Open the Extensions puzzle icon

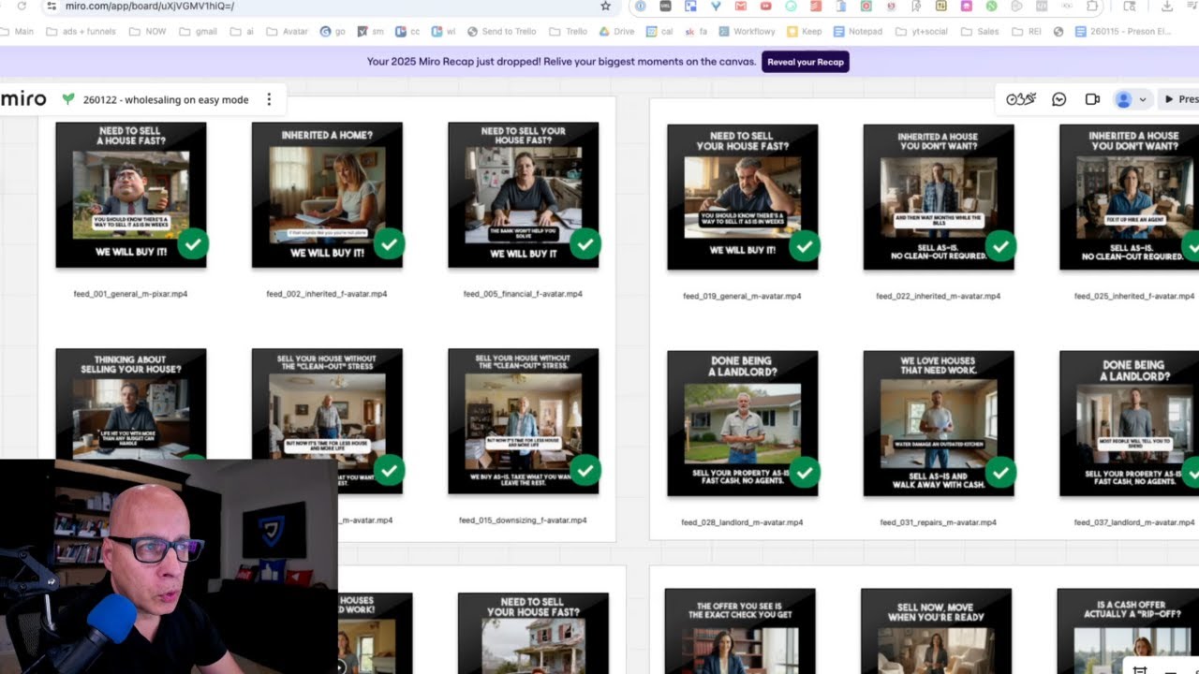click(1092, 7)
